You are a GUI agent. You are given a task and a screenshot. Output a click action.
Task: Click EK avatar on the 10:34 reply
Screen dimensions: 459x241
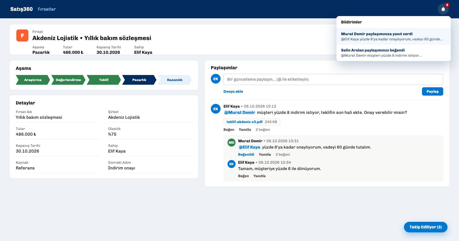(x=232, y=164)
